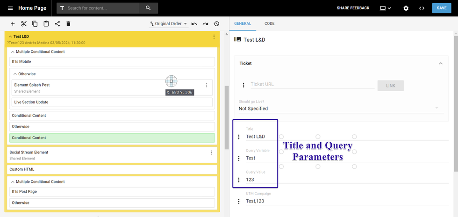Click the code view brackets icon

[x=422, y=8]
